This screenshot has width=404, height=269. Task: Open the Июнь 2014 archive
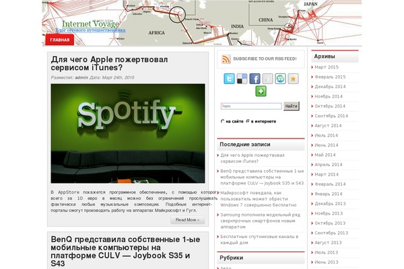[327, 145]
